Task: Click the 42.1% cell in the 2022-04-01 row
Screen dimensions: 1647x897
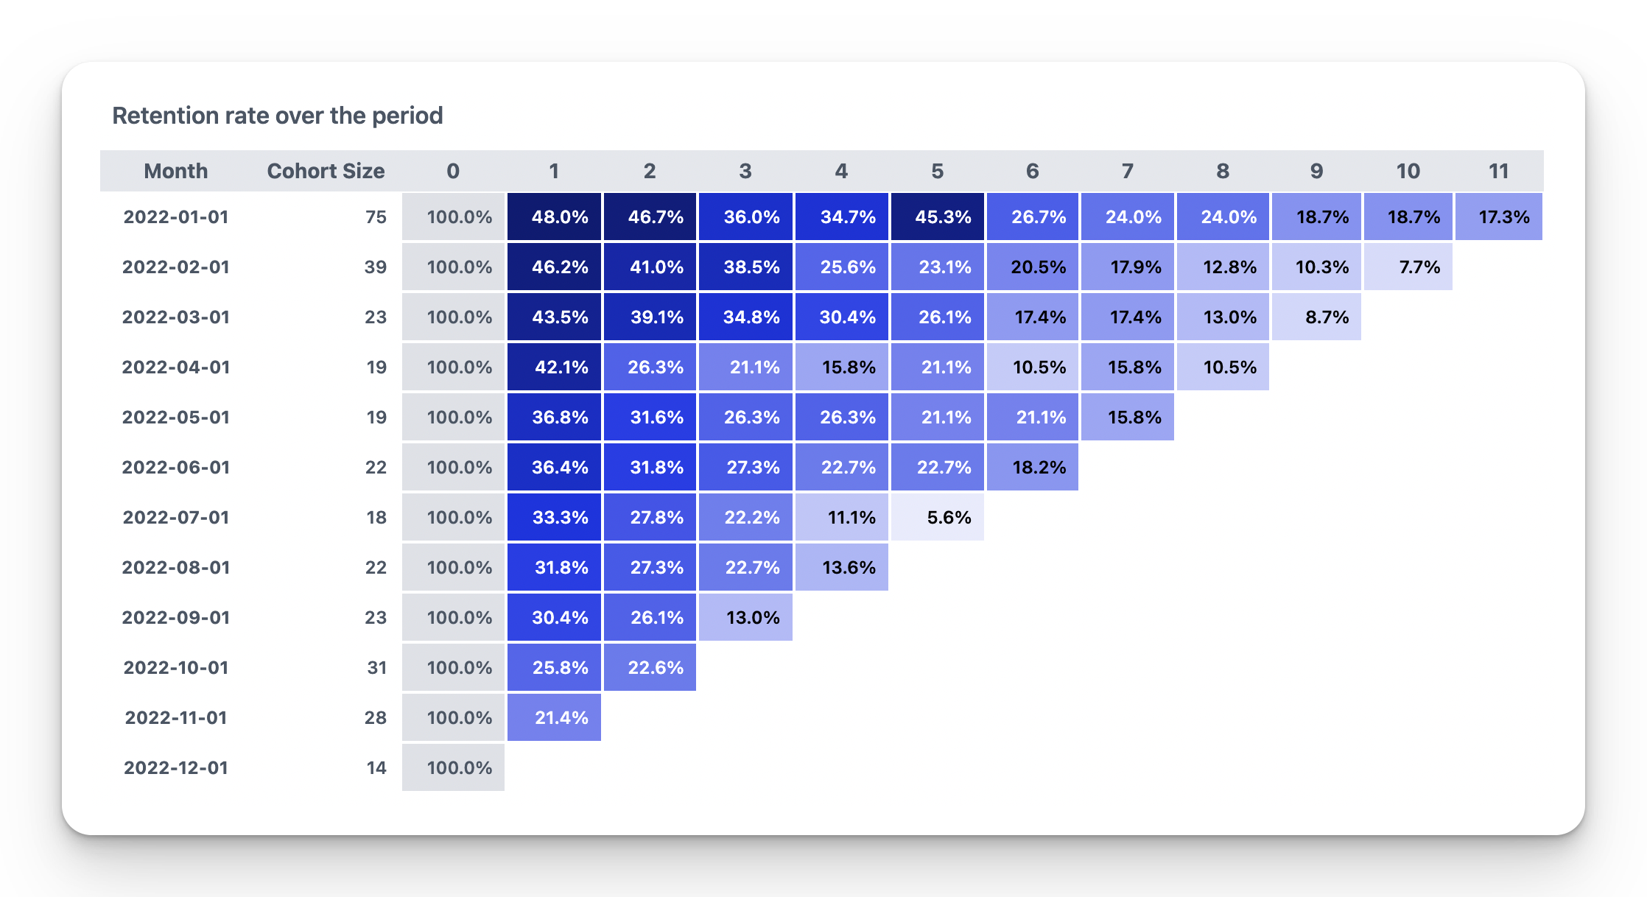Action: tap(554, 367)
